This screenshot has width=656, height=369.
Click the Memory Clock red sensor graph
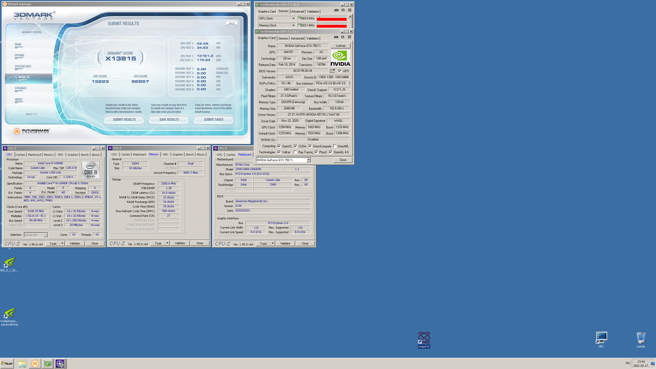(x=332, y=25)
